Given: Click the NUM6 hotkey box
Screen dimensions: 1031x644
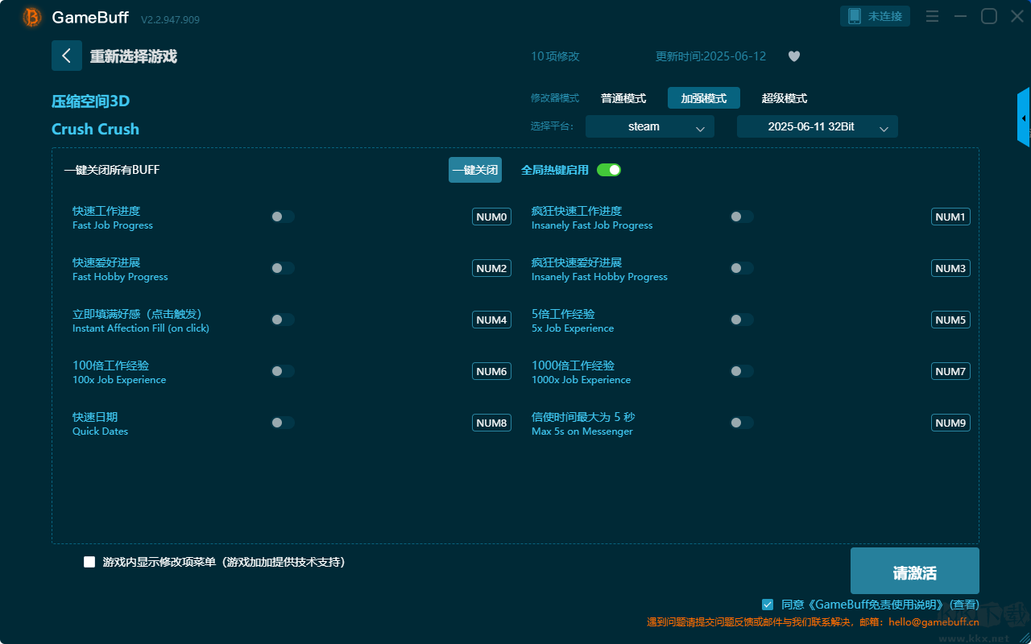Looking at the screenshot, I should click(x=491, y=371).
